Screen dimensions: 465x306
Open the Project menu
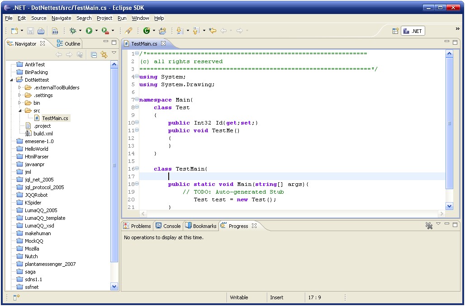pyautogui.click(x=104, y=18)
